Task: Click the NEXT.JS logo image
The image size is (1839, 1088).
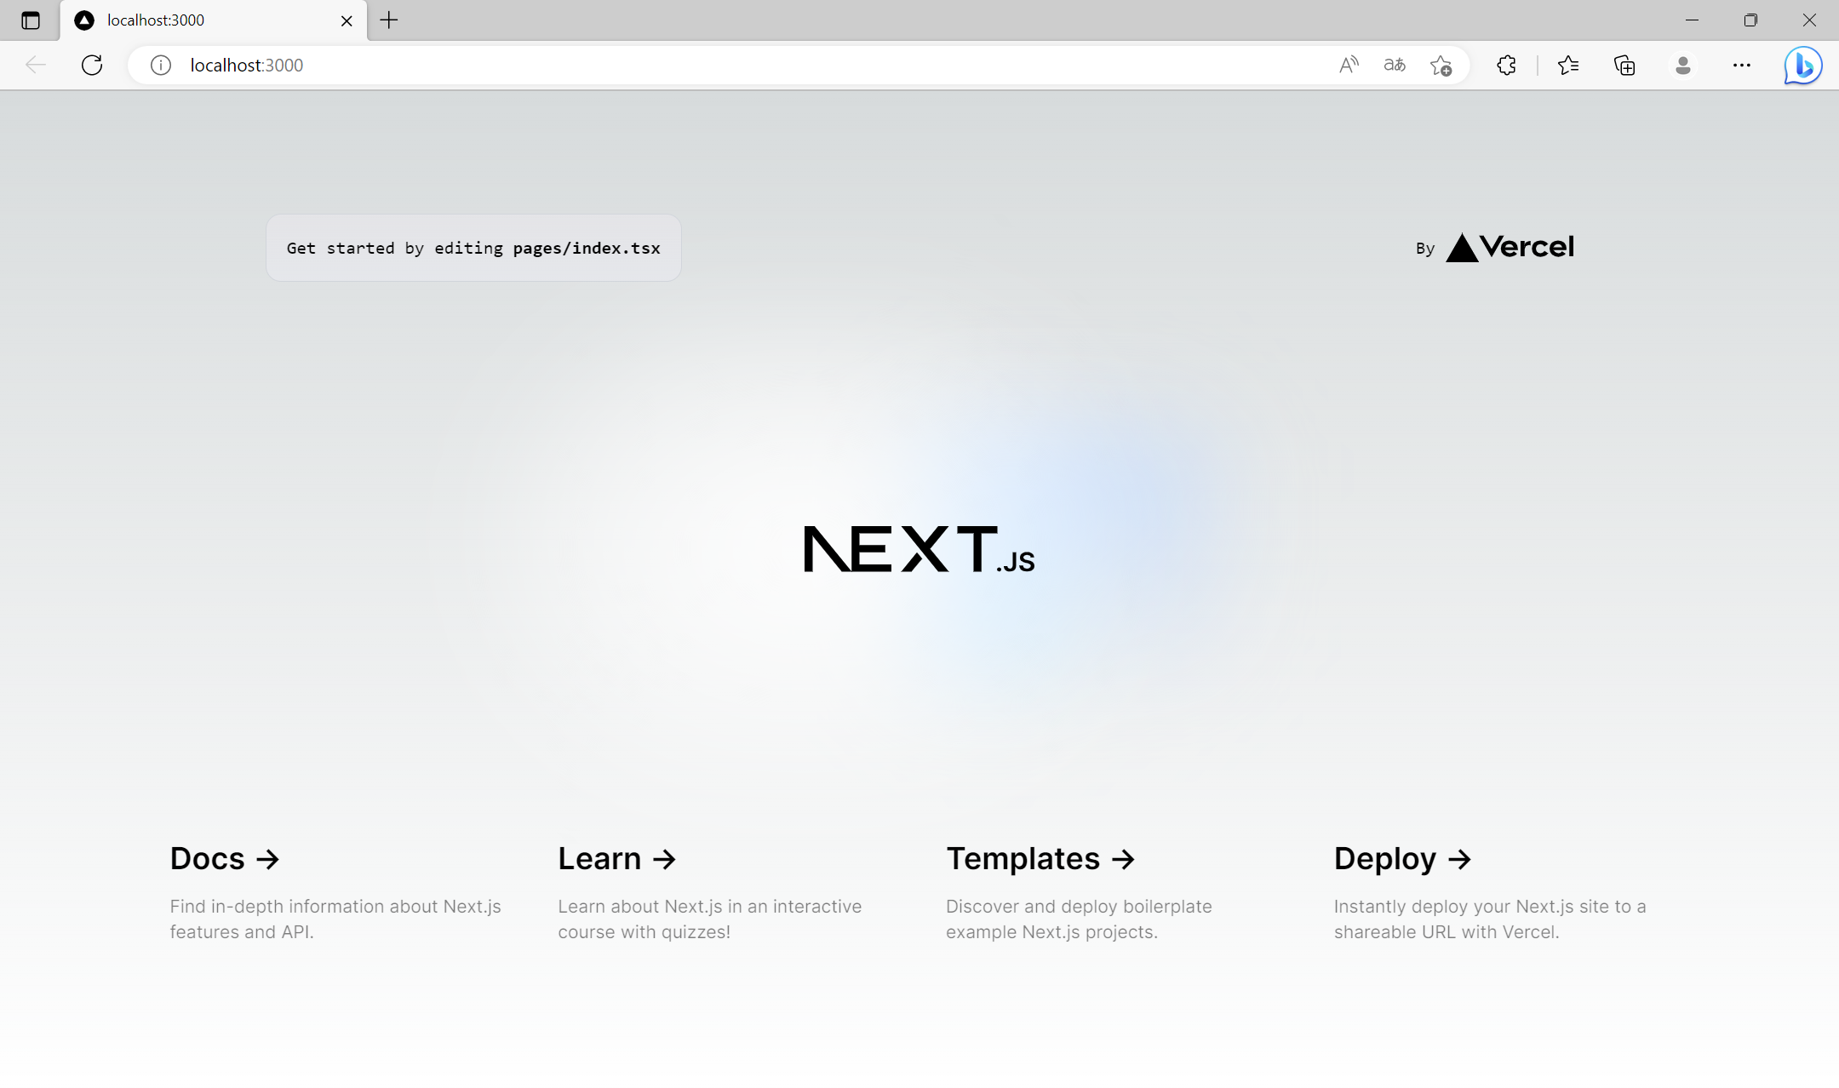Action: coord(919,548)
